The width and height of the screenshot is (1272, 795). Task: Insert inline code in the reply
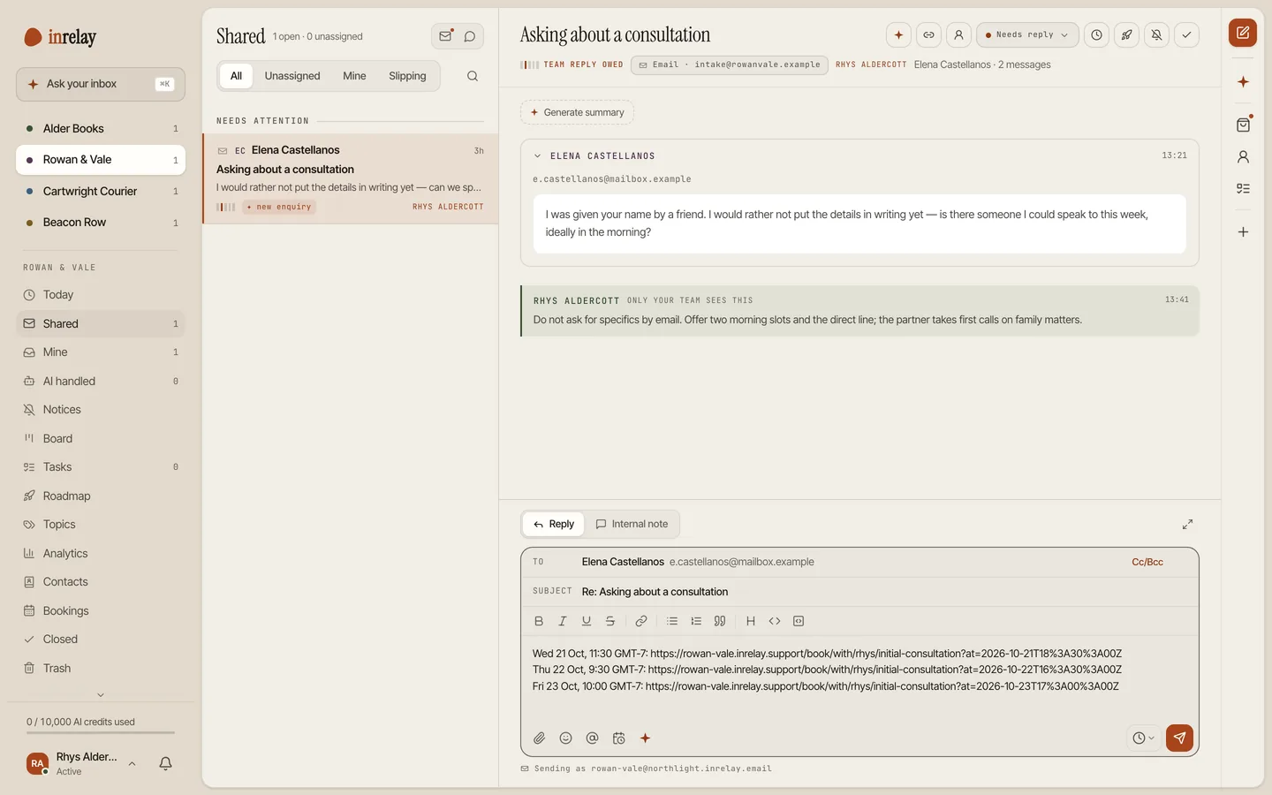click(775, 621)
